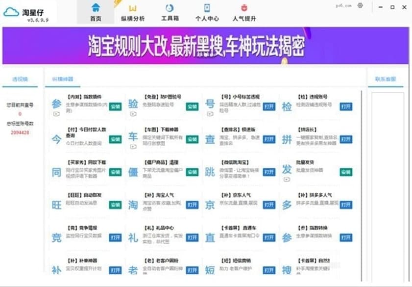Image resolution: width=412 pixels, height=287 pixels.
Task: Open 【卡首屏】直通车
Action: pos(269,237)
